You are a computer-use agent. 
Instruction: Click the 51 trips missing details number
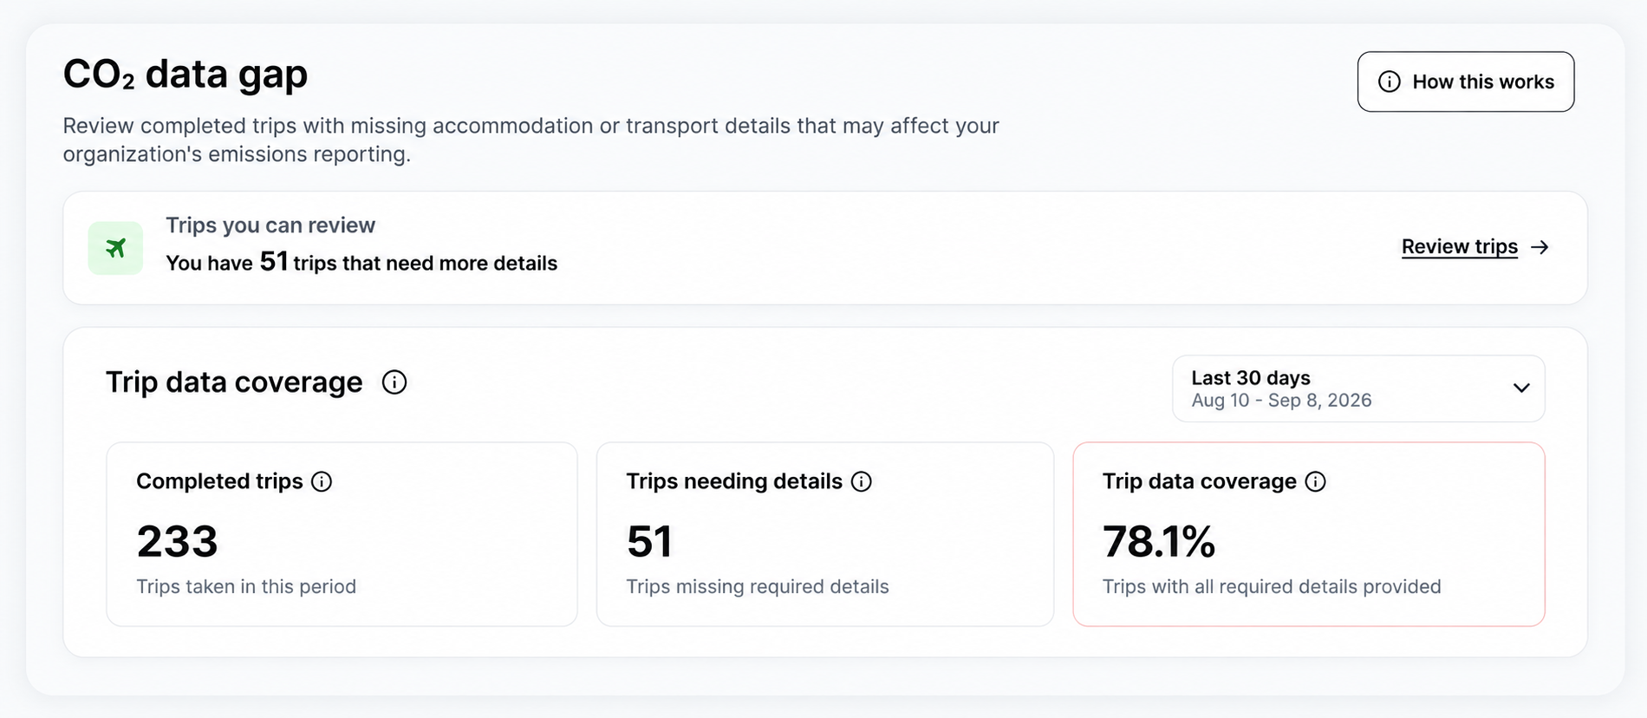(x=649, y=541)
